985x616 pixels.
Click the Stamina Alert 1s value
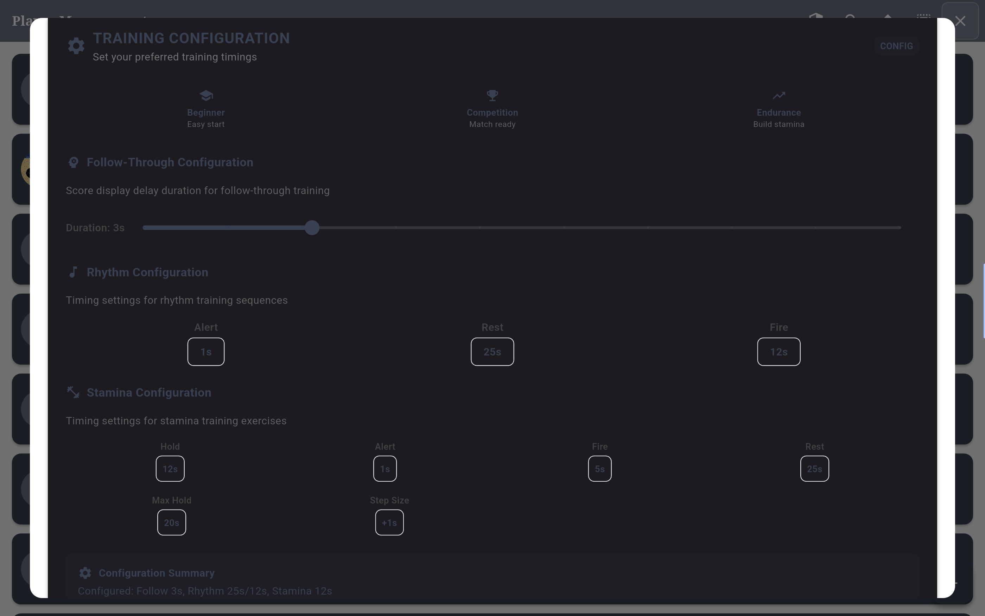coord(385,469)
